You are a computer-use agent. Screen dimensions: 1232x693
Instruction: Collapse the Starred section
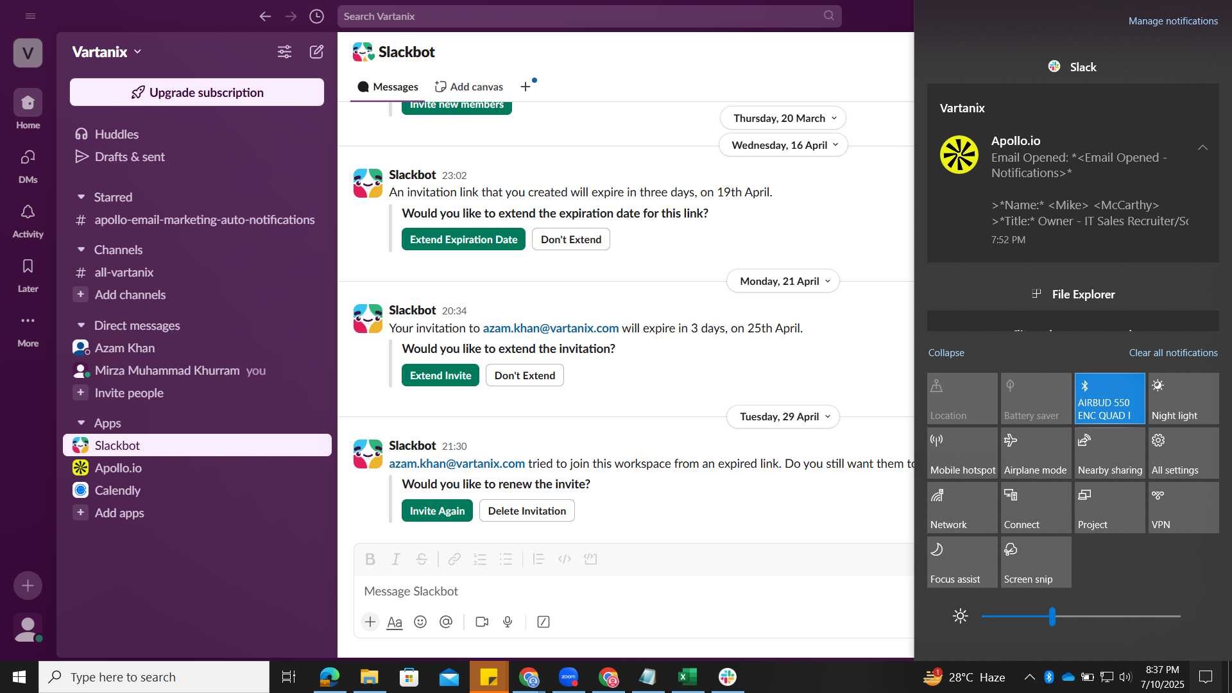pos(81,197)
